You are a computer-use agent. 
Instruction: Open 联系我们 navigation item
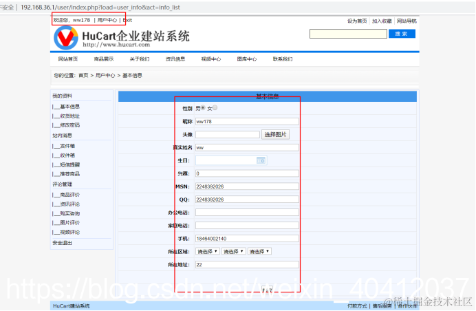[x=283, y=59]
